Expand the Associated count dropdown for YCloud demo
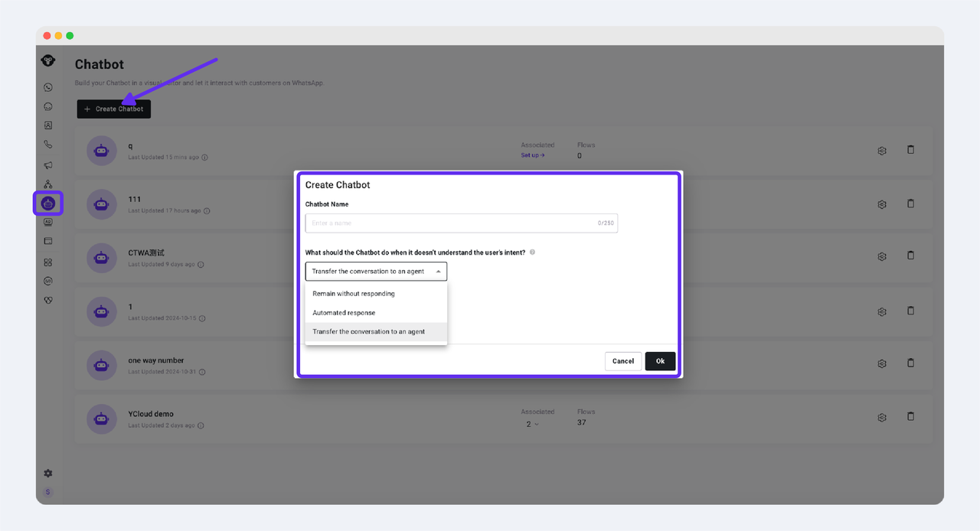 coord(532,424)
